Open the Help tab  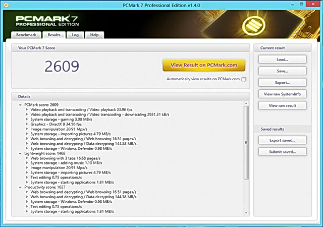[94, 35]
